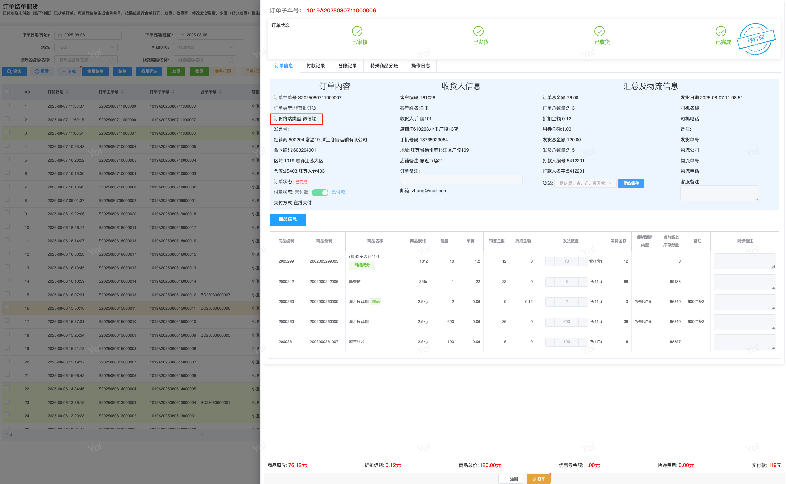Click into the 订单备注 input field
Image resolution: width=786 pixels, height=484 pixels.
(460, 179)
